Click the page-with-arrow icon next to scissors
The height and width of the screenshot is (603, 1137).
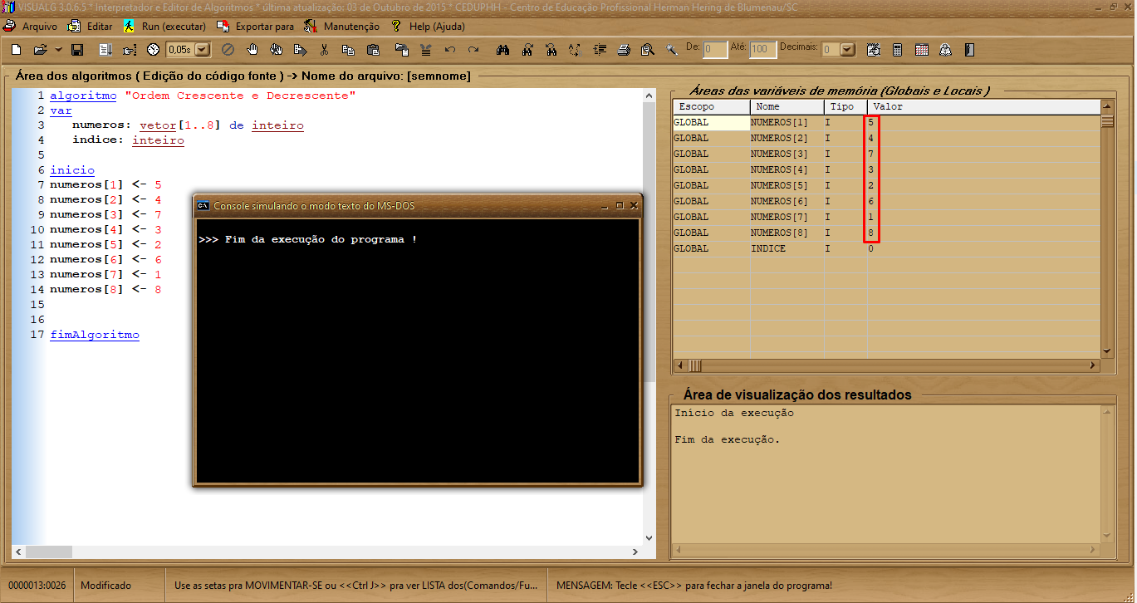[300, 50]
